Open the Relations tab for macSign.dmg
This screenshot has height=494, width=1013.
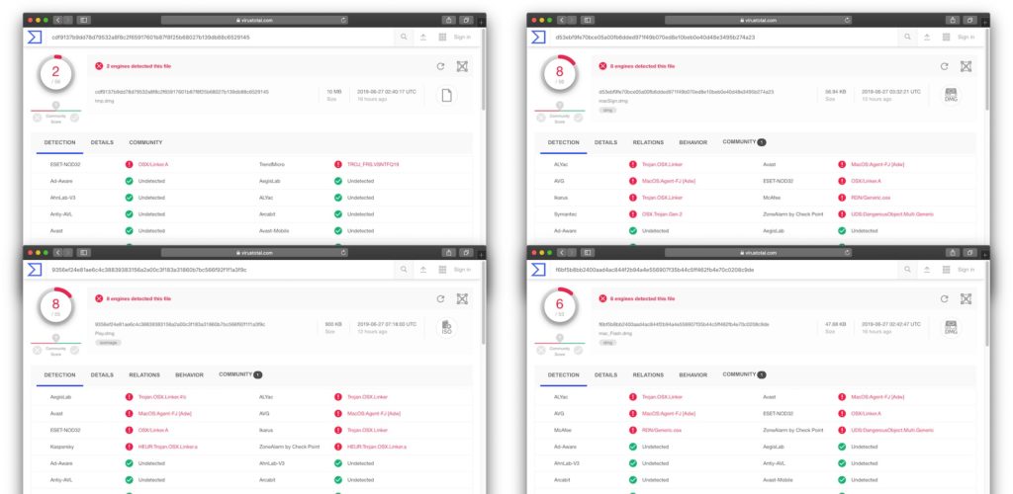[x=648, y=142]
